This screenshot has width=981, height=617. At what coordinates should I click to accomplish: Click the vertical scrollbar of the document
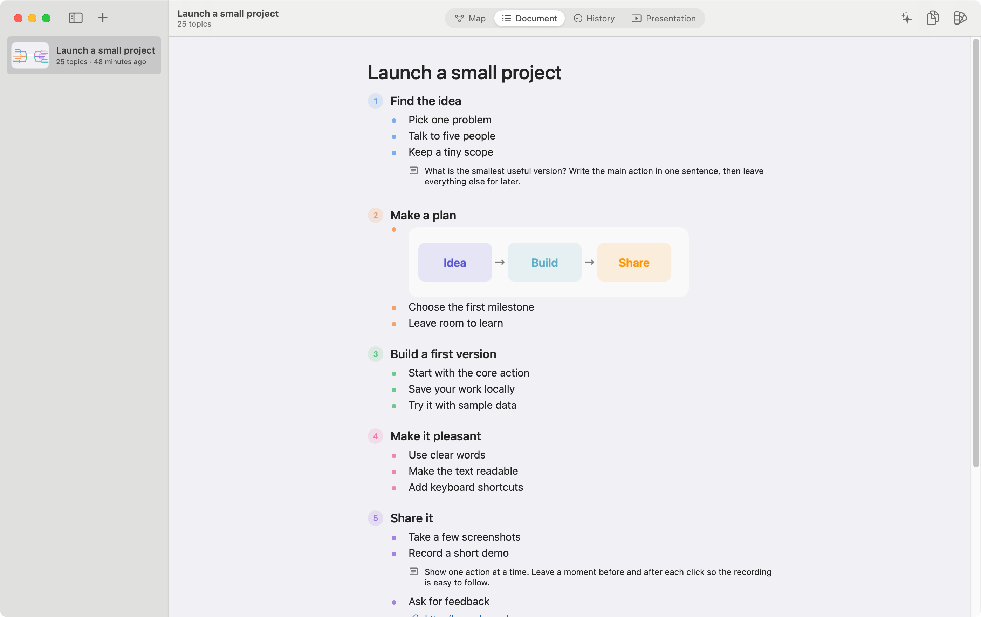[x=976, y=253]
